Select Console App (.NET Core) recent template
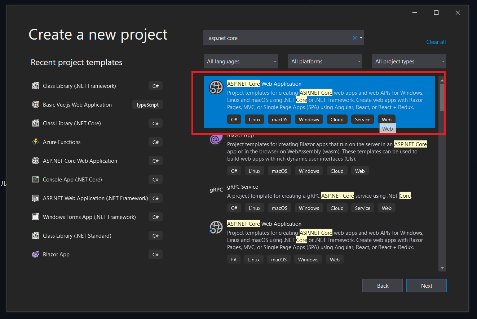 click(97, 180)
